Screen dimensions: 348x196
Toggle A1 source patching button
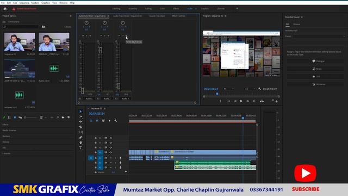tap(91, 158)
